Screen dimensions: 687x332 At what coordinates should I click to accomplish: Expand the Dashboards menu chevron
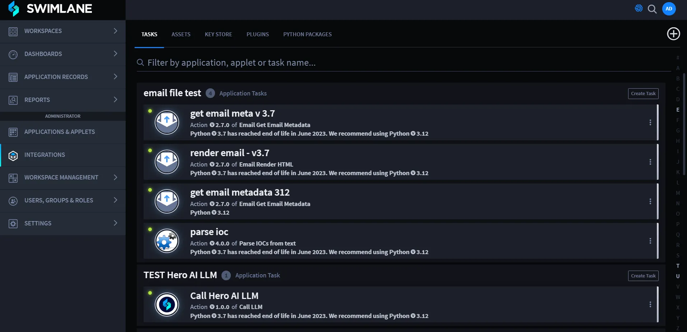115,53
